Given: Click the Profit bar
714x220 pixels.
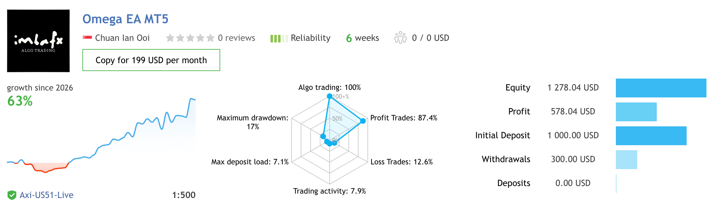Looking at the screenshot, I should (x=636, y=112).
